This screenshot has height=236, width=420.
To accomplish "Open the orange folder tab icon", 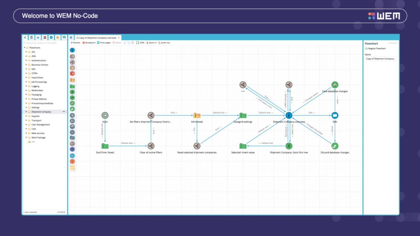I will click(x=58, y=37).
